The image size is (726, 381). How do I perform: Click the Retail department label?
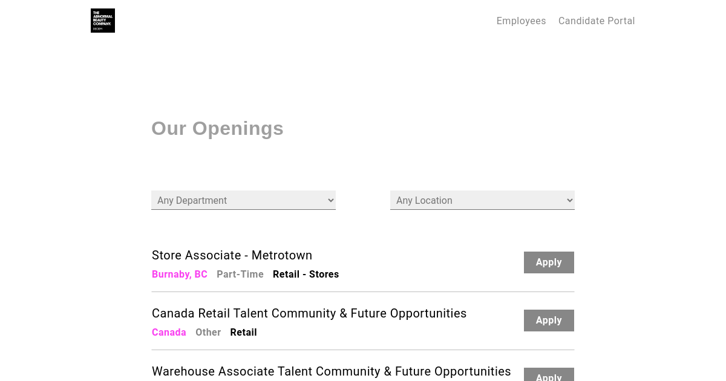click(x=243, y=333)
